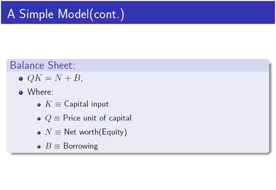
Task: Click the bullet next to Where:
Action: [x=21, y=93]
